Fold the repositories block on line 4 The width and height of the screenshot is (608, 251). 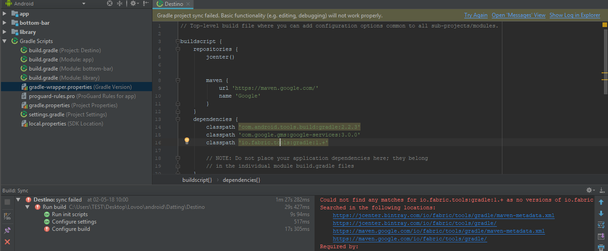[178, 49]
